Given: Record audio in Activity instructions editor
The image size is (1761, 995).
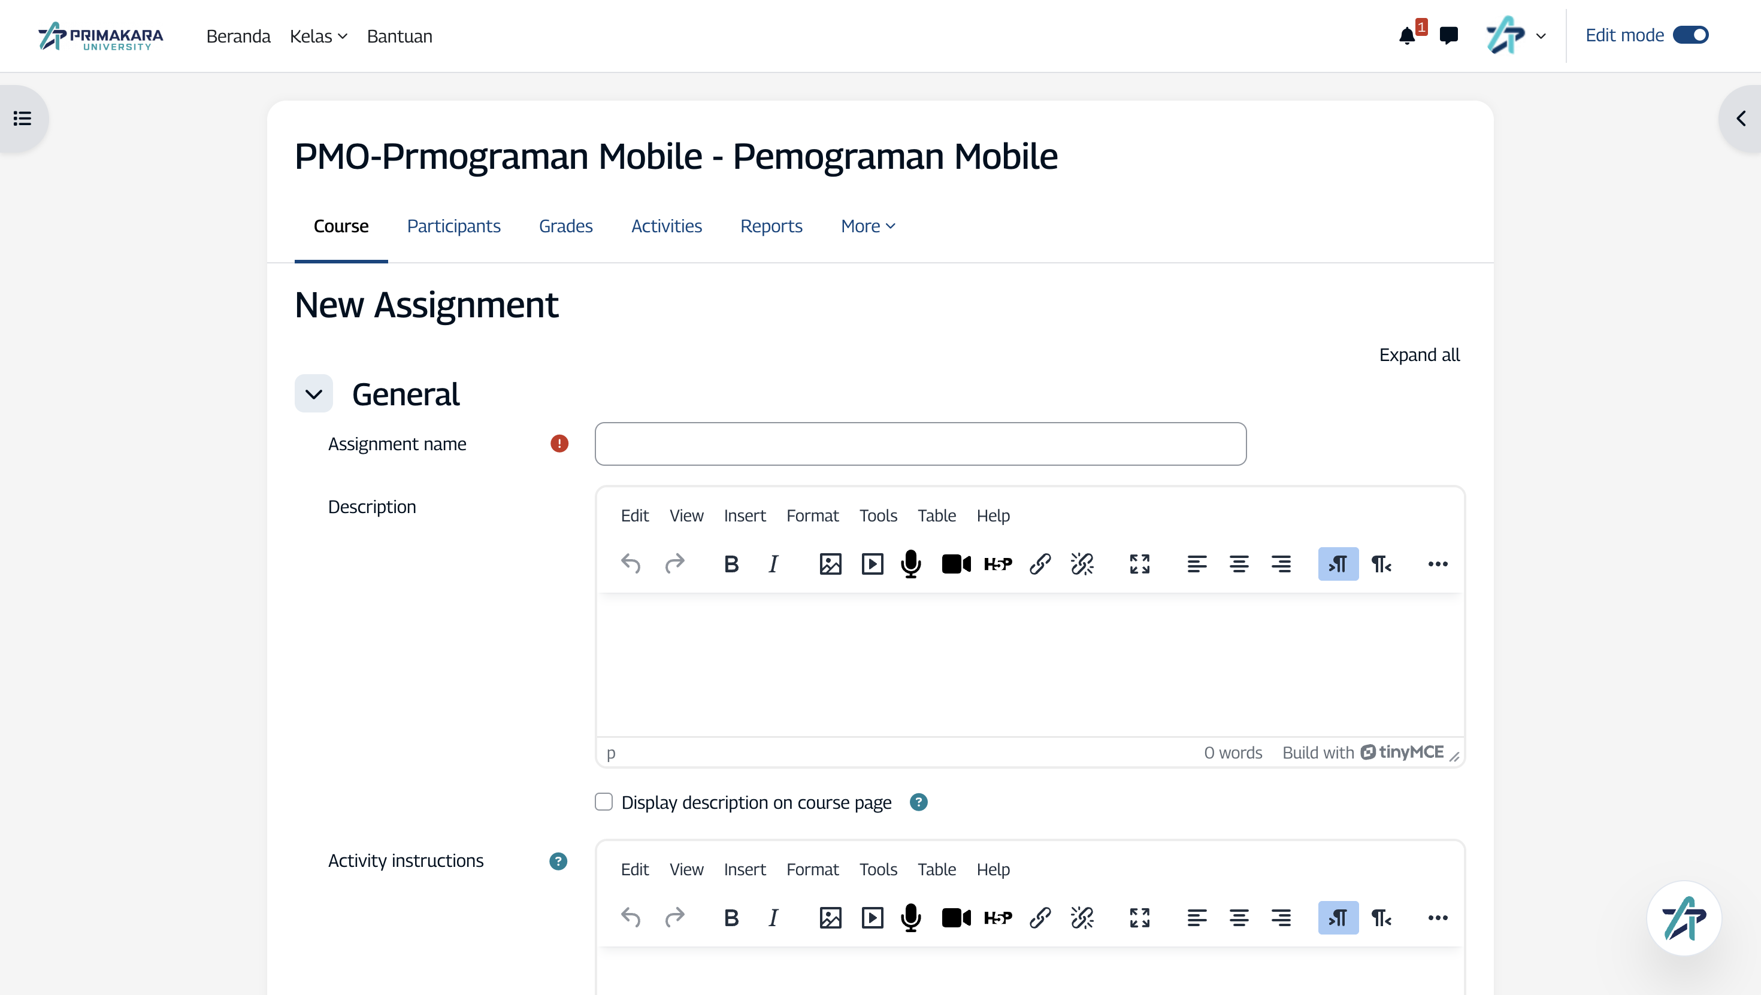Looking at the screenshot, I should pos(911,918).
